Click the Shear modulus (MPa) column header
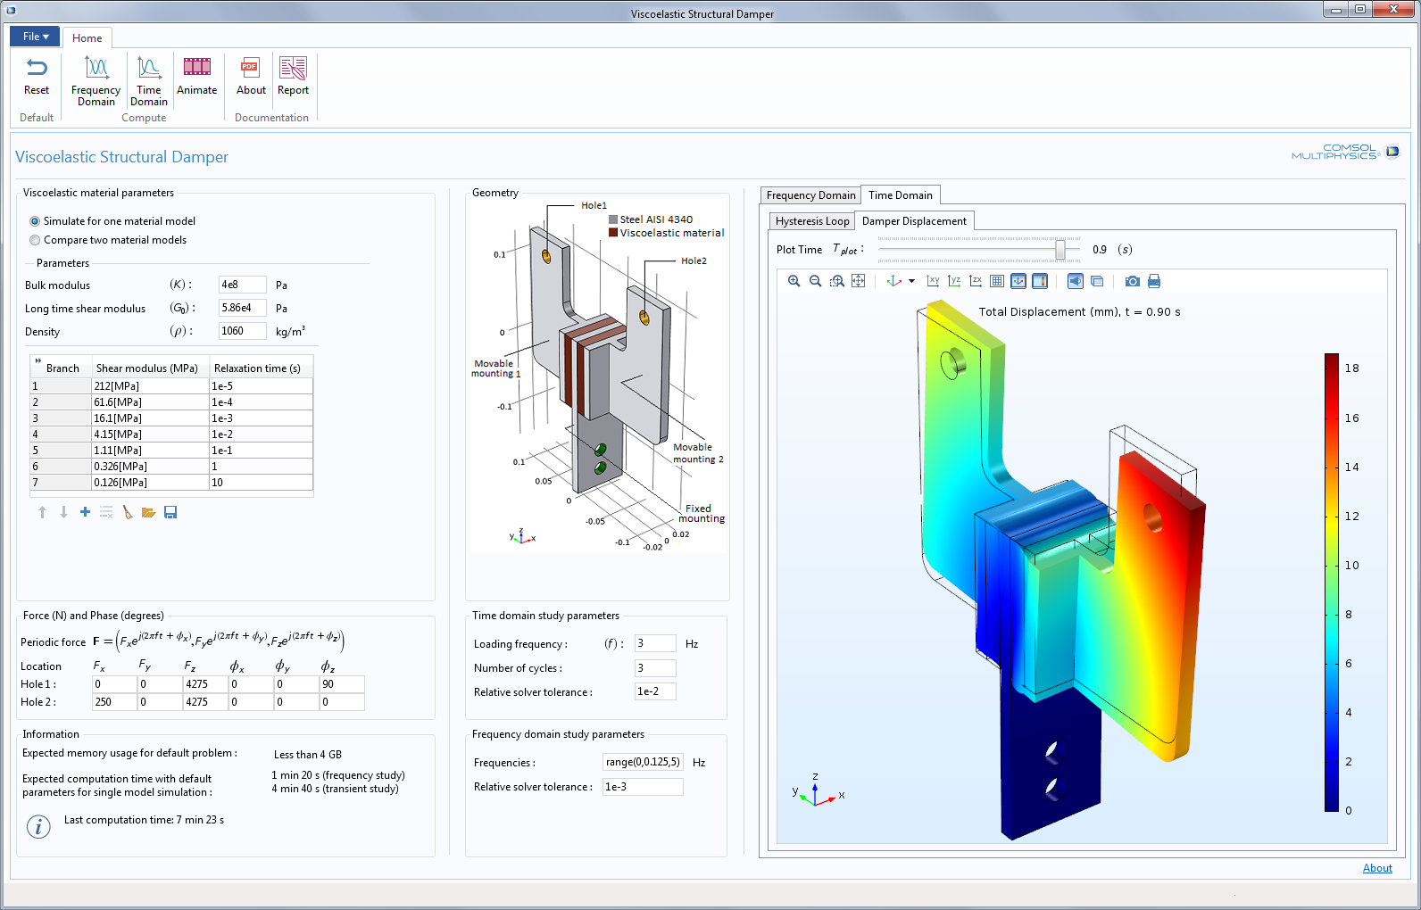Screen dimensions: 1421x910 tap(150, 368)
